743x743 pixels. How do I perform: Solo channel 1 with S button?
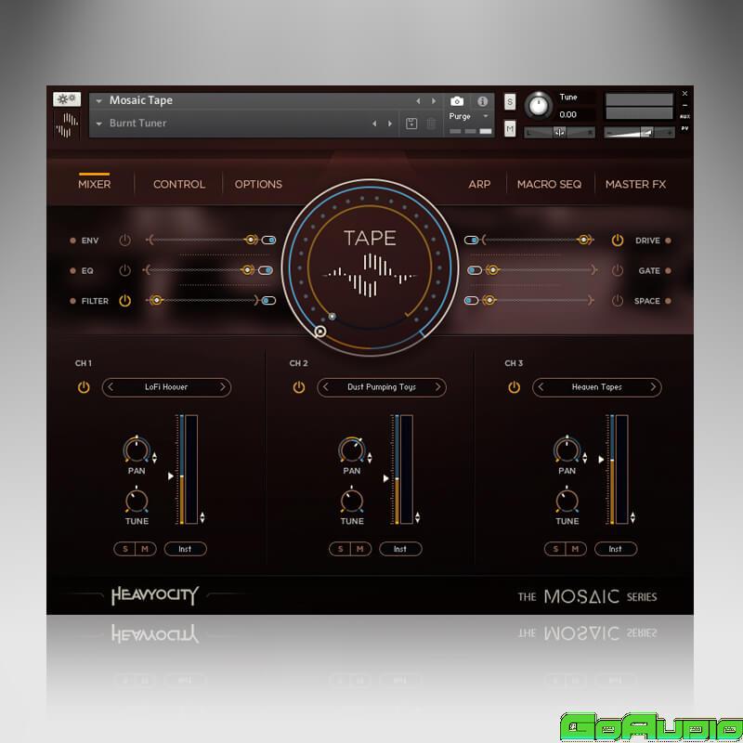[x=125, y=549]
